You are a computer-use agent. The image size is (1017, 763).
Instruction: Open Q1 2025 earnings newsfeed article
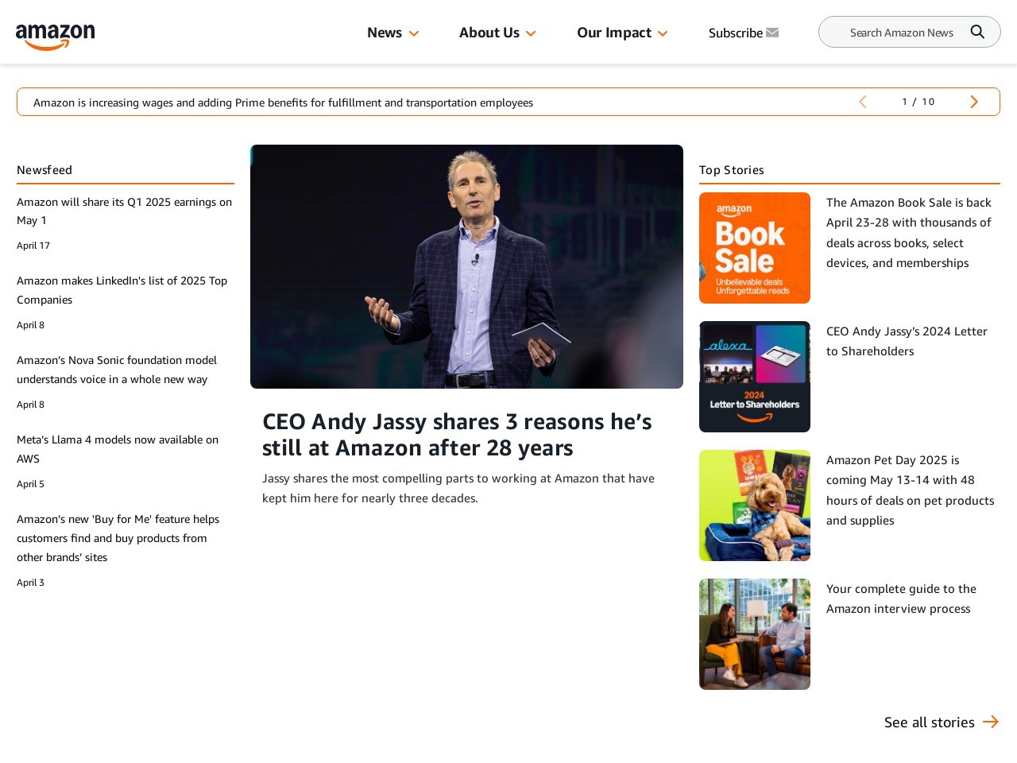click(125, 211)
